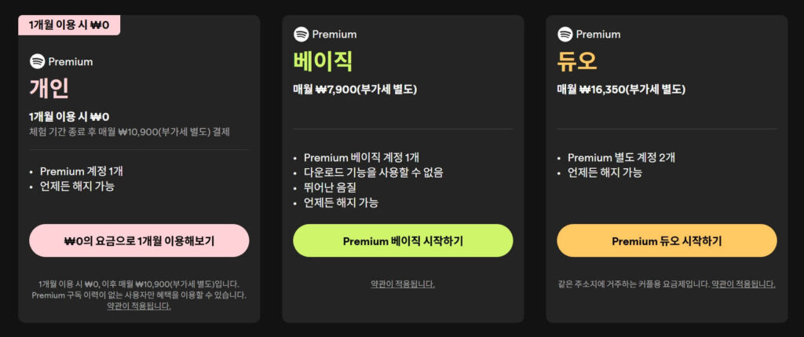Choose the Premium 듀오 시작하기 button
The image size is (804, 337).
click(667, 240)
